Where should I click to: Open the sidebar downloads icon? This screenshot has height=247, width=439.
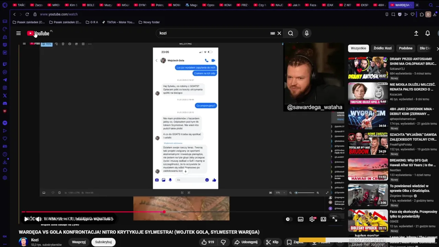click(5, 162)
